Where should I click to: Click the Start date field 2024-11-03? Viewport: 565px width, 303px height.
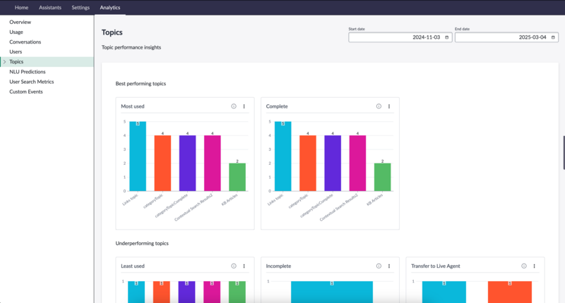pyautogui.click(x=400, y=37)
